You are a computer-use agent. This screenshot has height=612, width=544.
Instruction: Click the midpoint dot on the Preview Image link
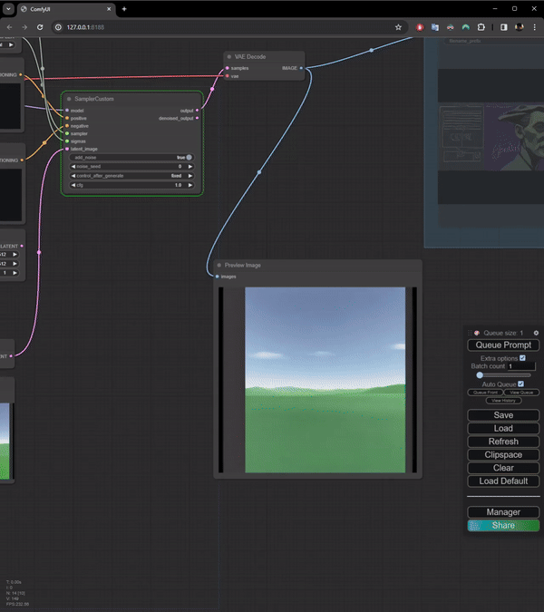(259, 171)
